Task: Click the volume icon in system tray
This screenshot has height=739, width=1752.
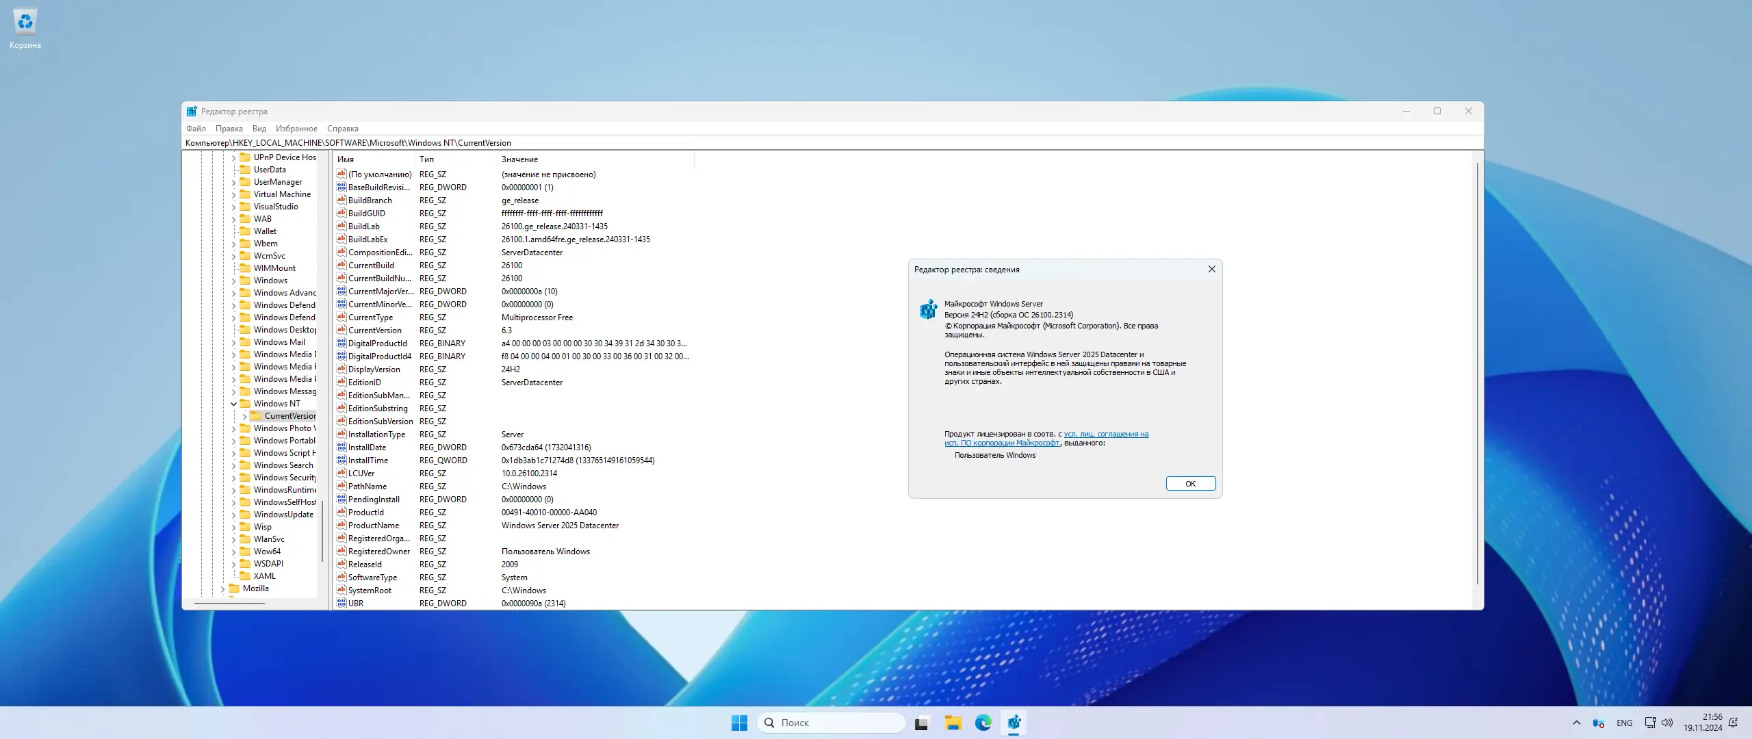Action: (x=1667, y=723)
